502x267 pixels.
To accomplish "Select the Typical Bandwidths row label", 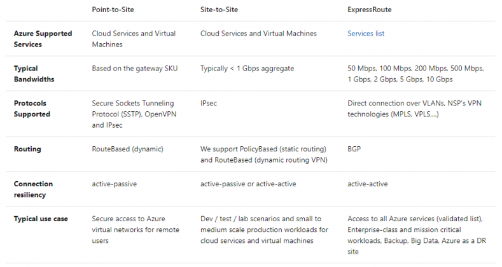I will click(x=36, y=73).
